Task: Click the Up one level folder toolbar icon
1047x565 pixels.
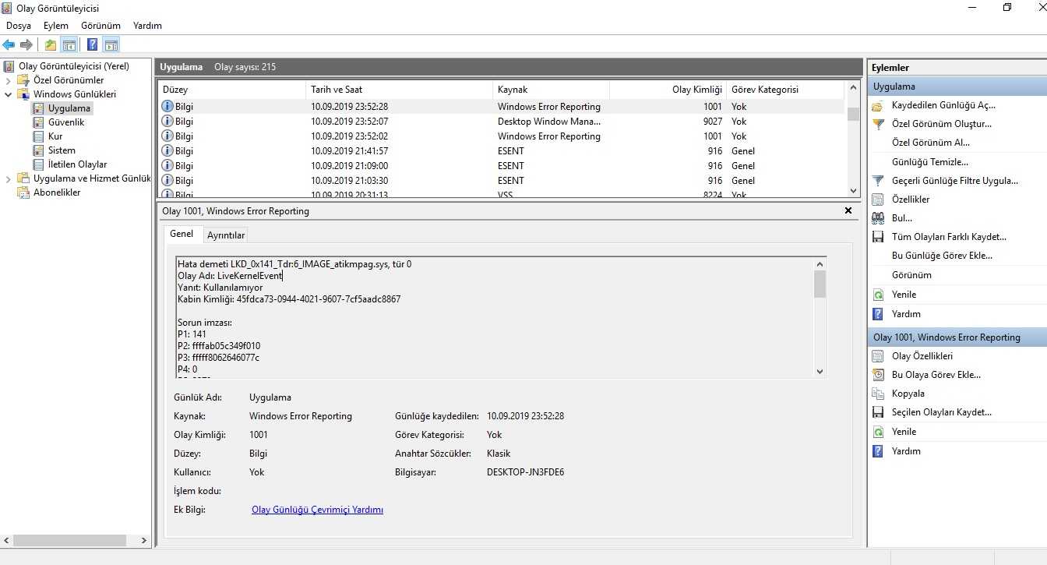Action: point(51,44)
